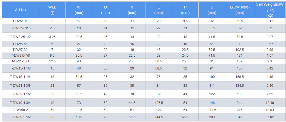Click the 36.02 self weight value

click(270, 117)
